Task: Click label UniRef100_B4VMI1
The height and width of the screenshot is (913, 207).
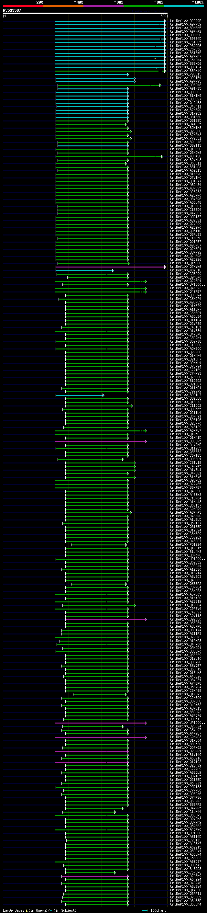Action: (186, 106)
